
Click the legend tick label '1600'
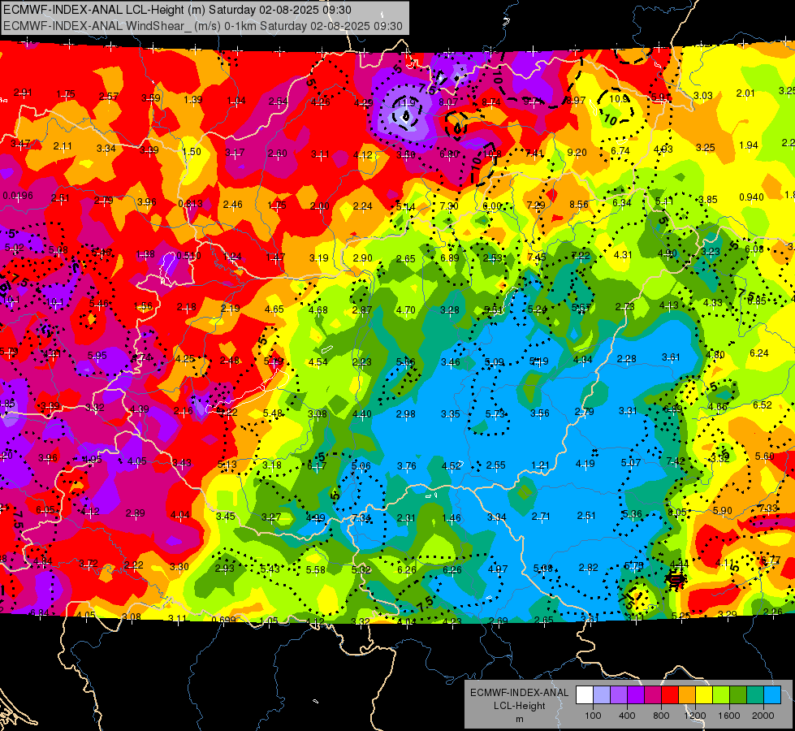(729, 716)
